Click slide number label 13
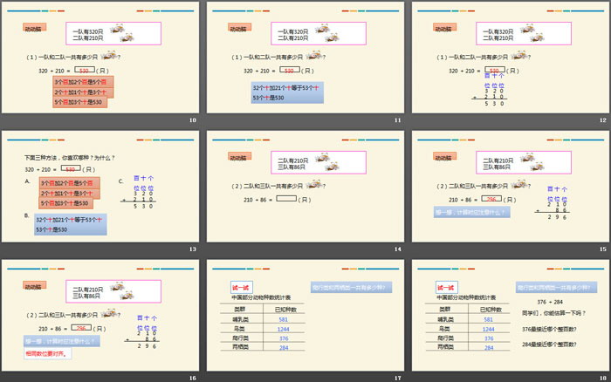The image size is (611, 382). tap(193, 249)
